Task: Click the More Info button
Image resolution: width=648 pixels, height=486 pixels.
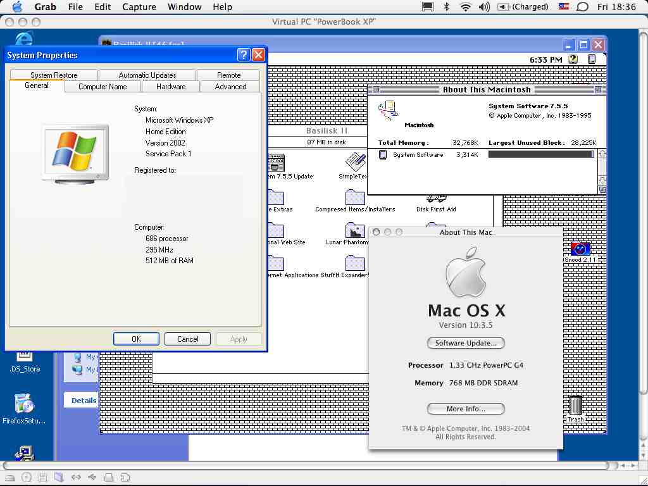Action: pyautogui.click(x=466, y=409)
